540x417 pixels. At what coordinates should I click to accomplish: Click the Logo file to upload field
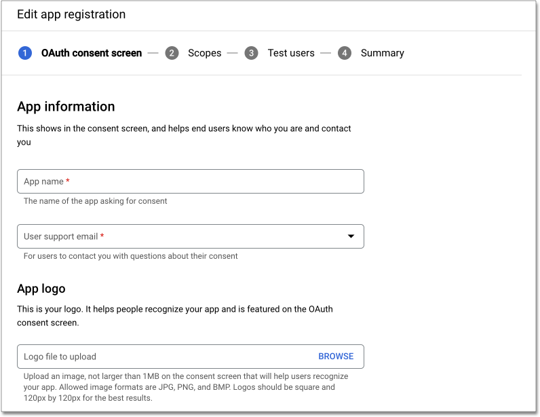tap(163, 357)
